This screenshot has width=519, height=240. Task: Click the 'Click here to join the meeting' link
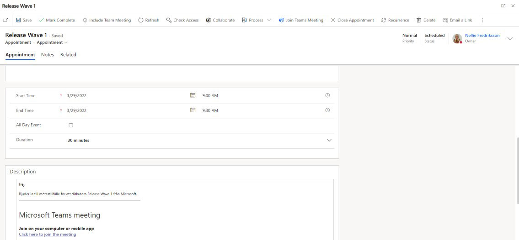(48, 235)
